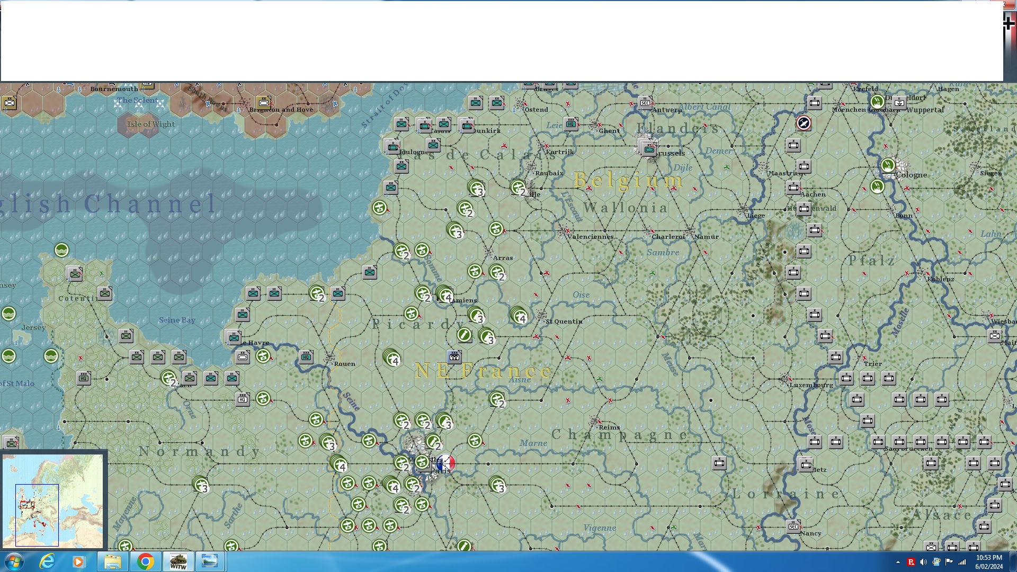Open the WITW game from the taskbar

pyautogui.click(x=178, y=561)
